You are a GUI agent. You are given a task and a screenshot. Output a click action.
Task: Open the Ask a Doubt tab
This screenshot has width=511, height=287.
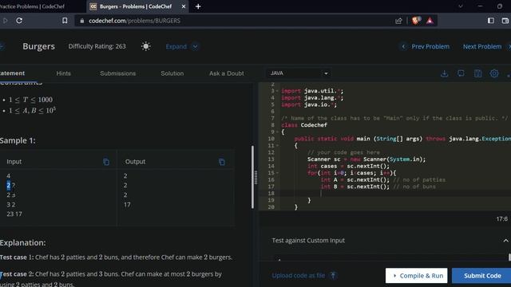tap(227, 73)
